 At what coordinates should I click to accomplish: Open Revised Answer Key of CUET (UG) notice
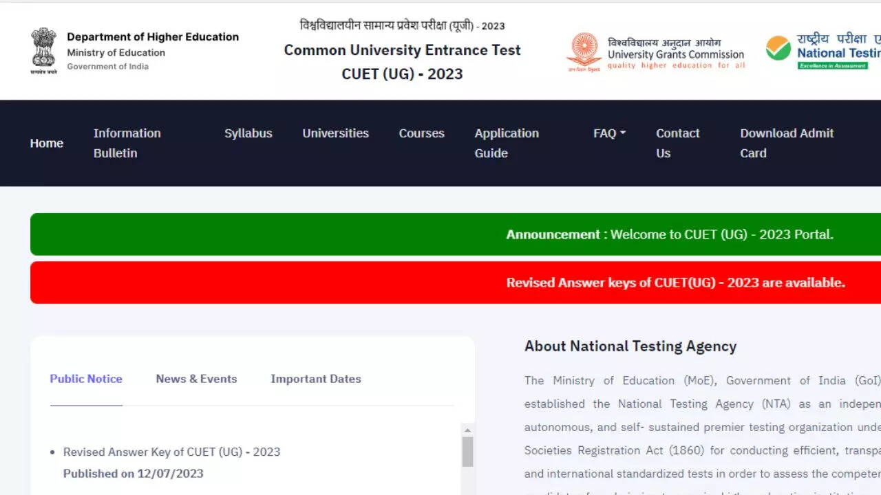171,452
